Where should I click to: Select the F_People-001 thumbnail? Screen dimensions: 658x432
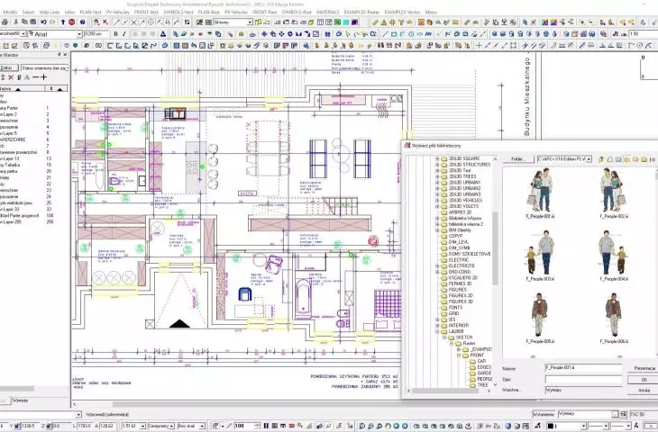540,193
